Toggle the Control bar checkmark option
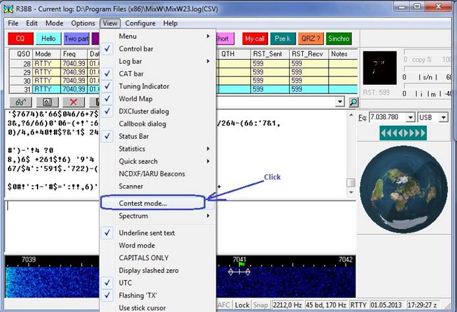This screenshot has height=312, width=457. tap(136, 49)
